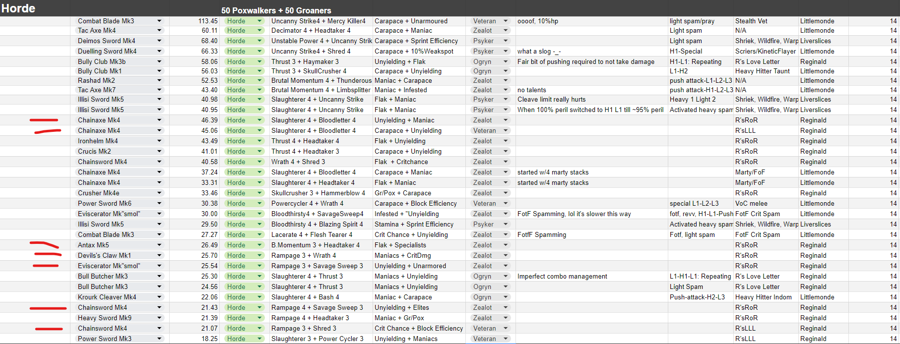Viewport: 900px width, 344px height.
Task: Open the green Horde chip in Bully Club Mk1 row
Action: [244, 71]
